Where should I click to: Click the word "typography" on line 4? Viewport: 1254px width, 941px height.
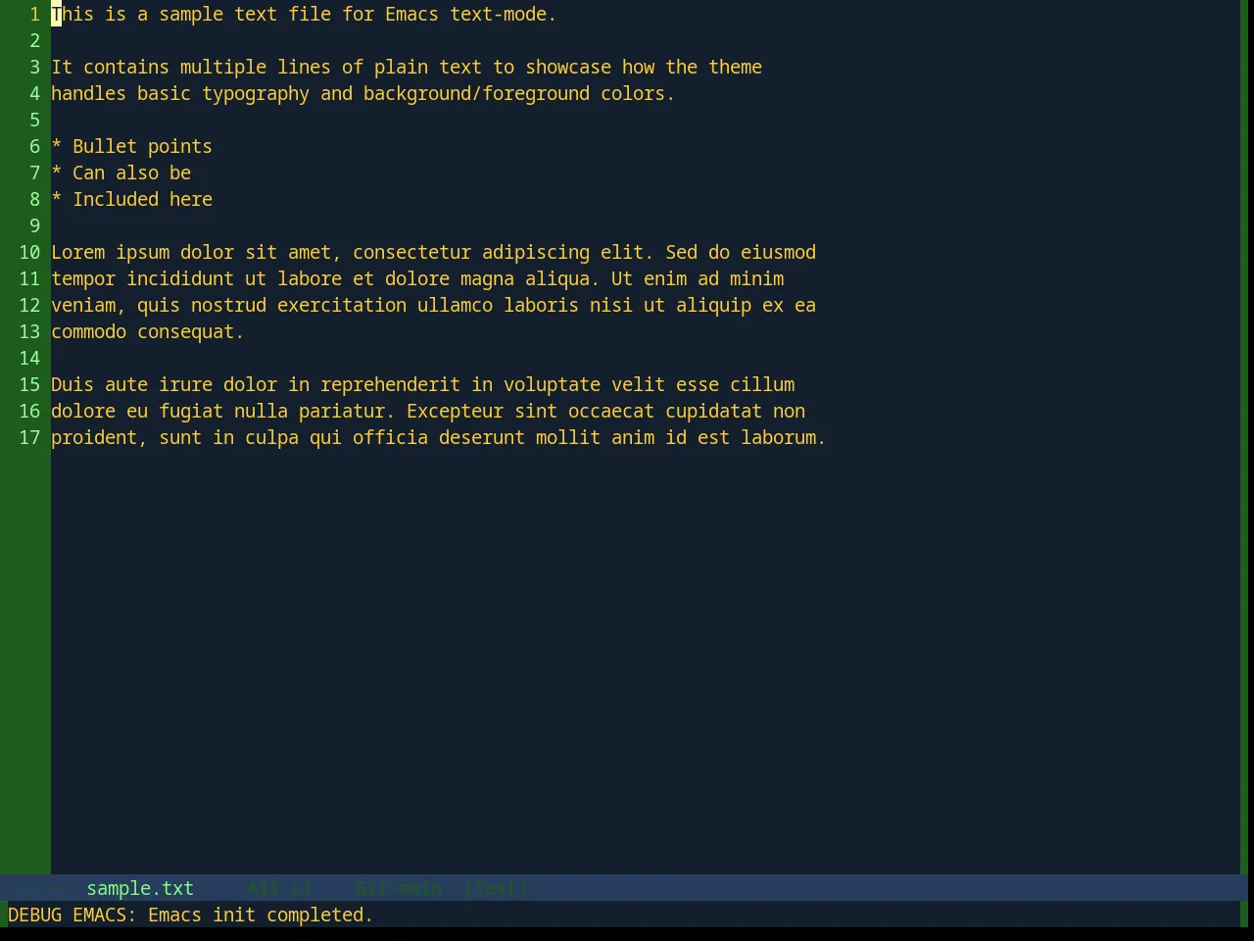coord(256,94)
